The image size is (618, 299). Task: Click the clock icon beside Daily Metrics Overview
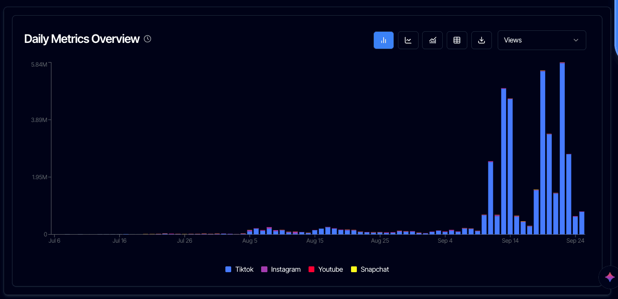tap(148, 39)
